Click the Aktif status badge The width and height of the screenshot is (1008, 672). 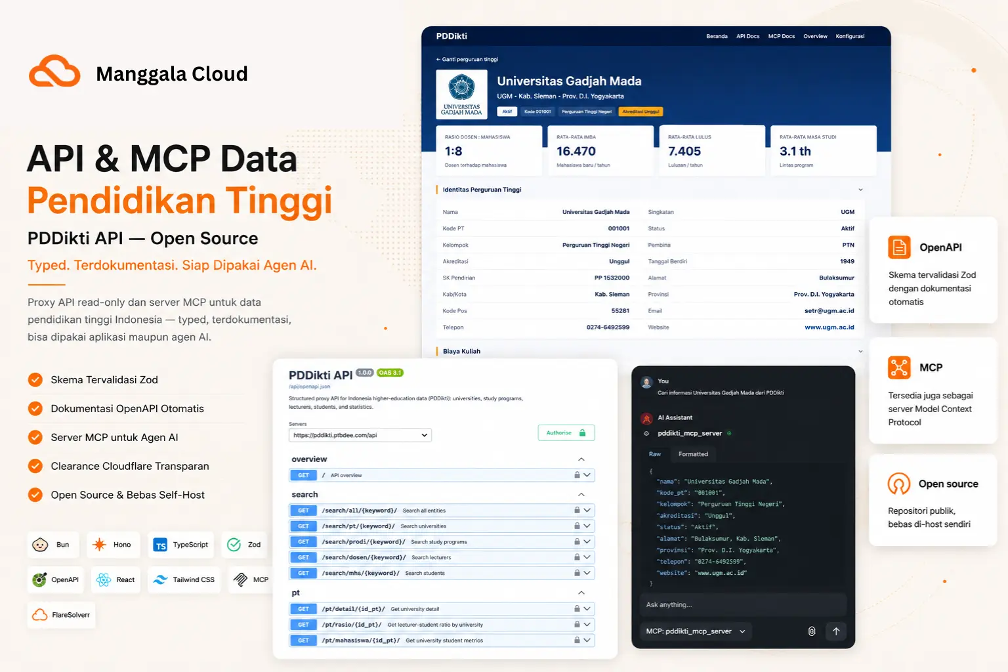click(507, 112)
